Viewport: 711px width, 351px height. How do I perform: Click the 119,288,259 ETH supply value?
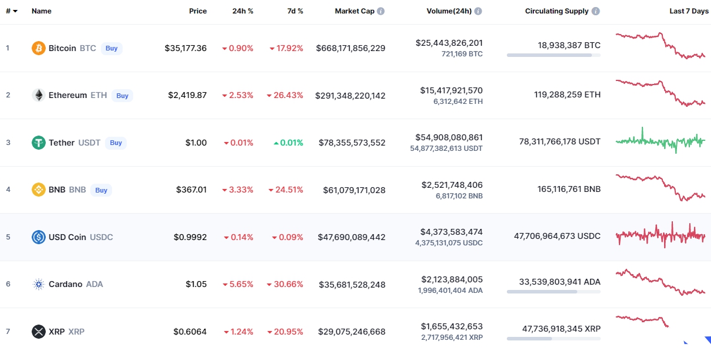tap(567, 95)
